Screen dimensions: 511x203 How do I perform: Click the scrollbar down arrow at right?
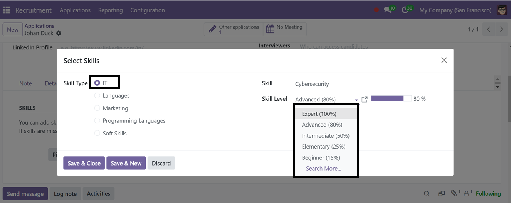498,87
